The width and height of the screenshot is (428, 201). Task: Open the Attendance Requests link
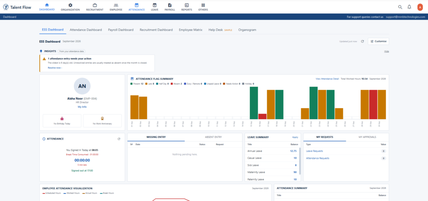coord(318,158)
